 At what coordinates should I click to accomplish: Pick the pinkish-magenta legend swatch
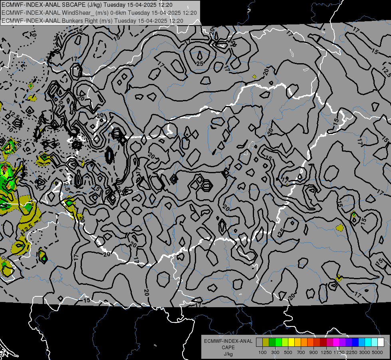coord(329,342)
